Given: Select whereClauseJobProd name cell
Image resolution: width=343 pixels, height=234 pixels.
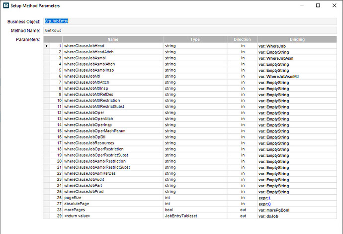Looking at the screenshot, I should [x=113, y=192].
